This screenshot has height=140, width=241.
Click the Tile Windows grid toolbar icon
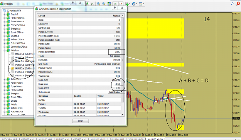[109, 4]
